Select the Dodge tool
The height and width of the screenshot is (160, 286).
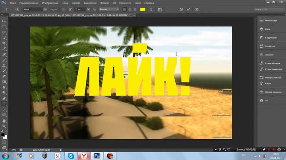(x=4, y=93)
